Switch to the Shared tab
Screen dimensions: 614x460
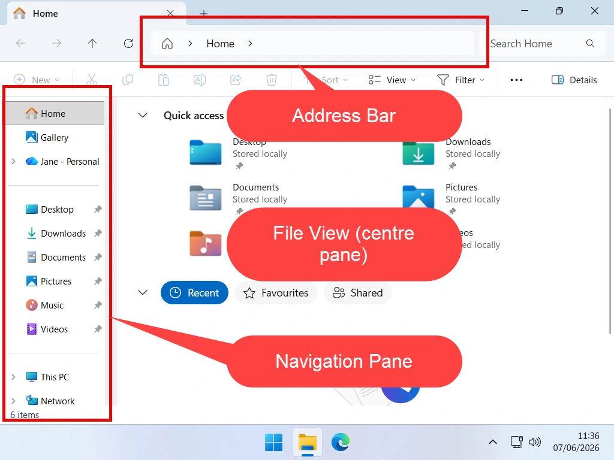[x=357, y=292]
